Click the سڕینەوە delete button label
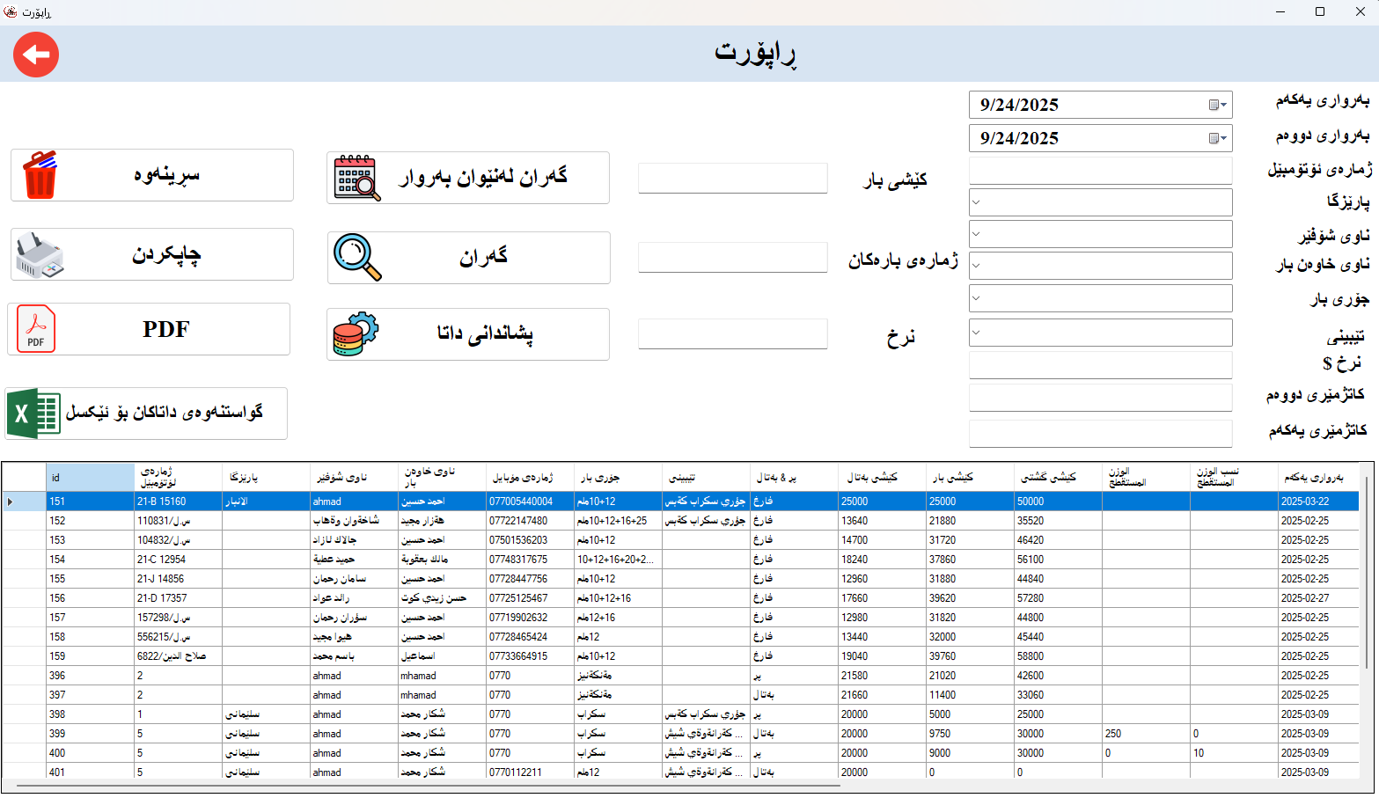Image resolution: width=1379 pixels, height=798 pixels. point(166,175)
